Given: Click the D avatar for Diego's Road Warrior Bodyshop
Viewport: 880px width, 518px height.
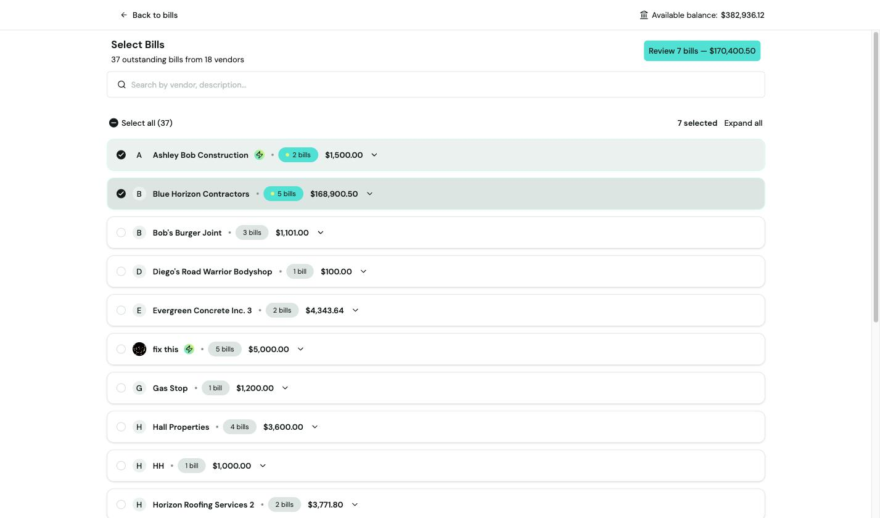Looking at the screenshot, I should (139, 271).
